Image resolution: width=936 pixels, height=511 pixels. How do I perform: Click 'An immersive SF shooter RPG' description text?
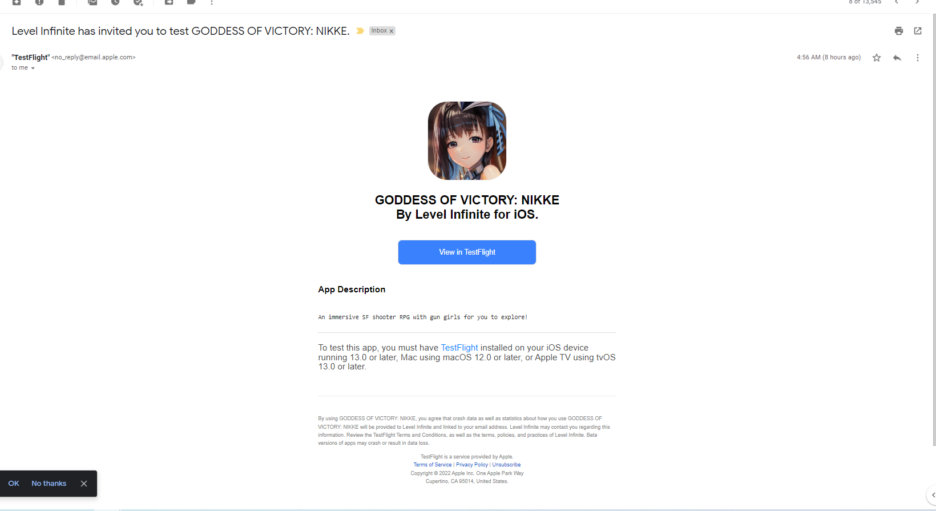click(423, 317)
